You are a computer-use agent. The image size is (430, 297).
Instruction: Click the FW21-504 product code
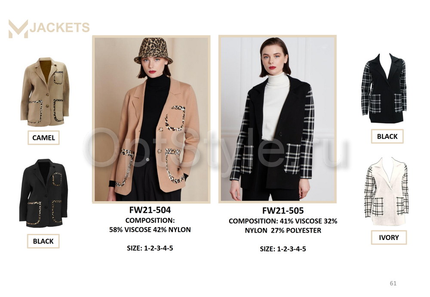(x=150, y=210)
